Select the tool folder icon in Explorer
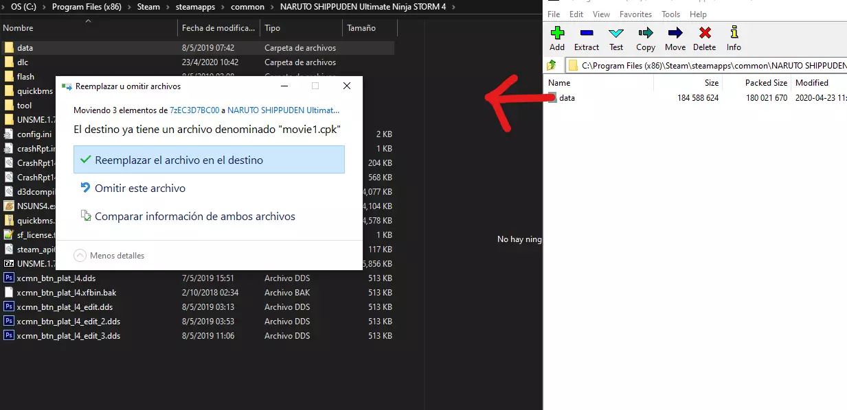 9,106
